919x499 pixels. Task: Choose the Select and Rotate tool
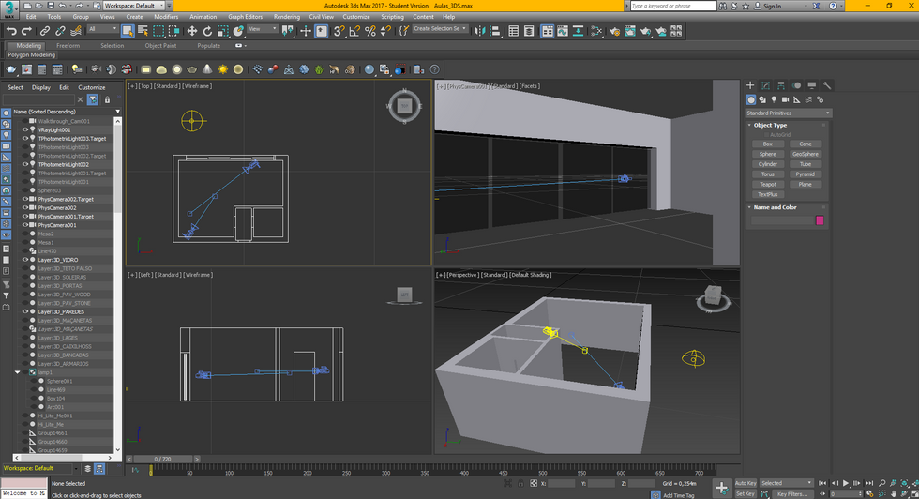click(207, 31)
